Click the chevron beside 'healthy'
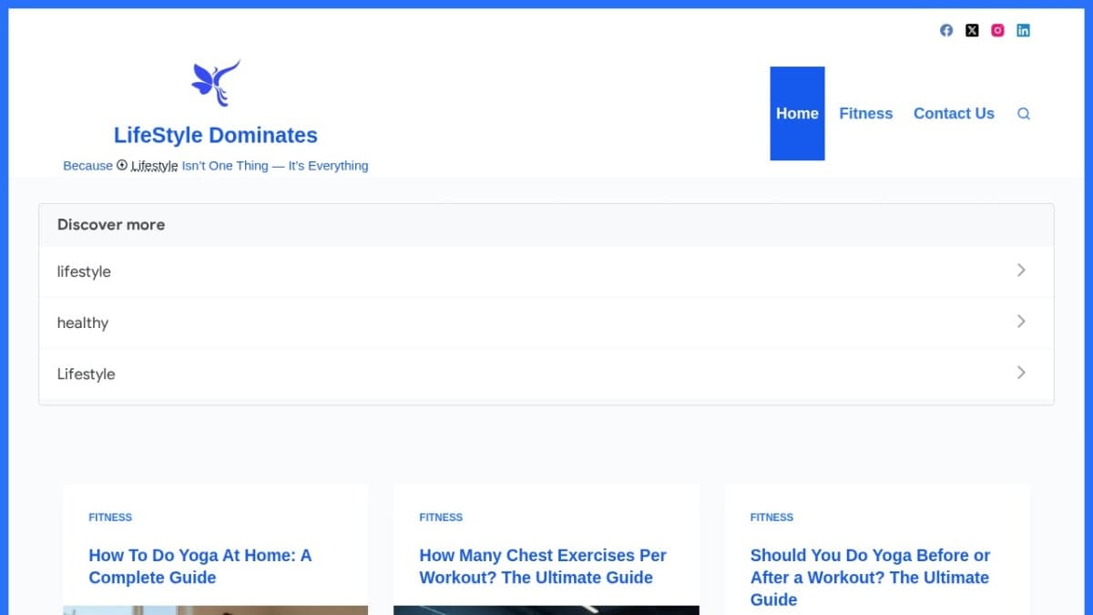Screen dimensions: 1093x615 click(1021, 322)
